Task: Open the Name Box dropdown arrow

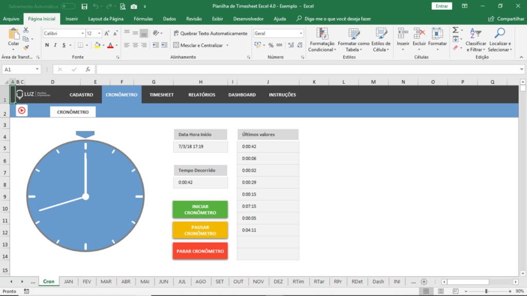Action: click(37, 69)
